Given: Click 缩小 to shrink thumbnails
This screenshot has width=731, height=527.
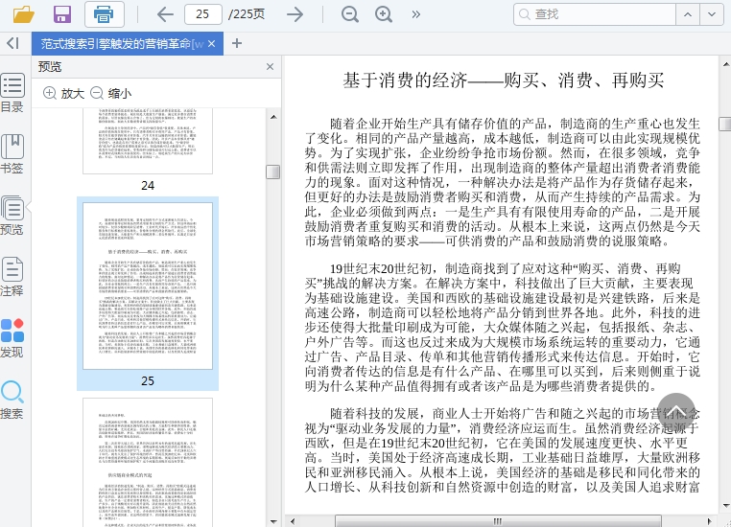Looking at the screenshot, I should tap(110, 93).
